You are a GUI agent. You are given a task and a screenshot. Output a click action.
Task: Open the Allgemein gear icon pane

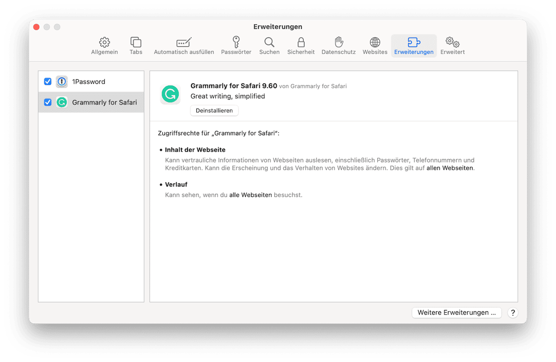(104, 46)
